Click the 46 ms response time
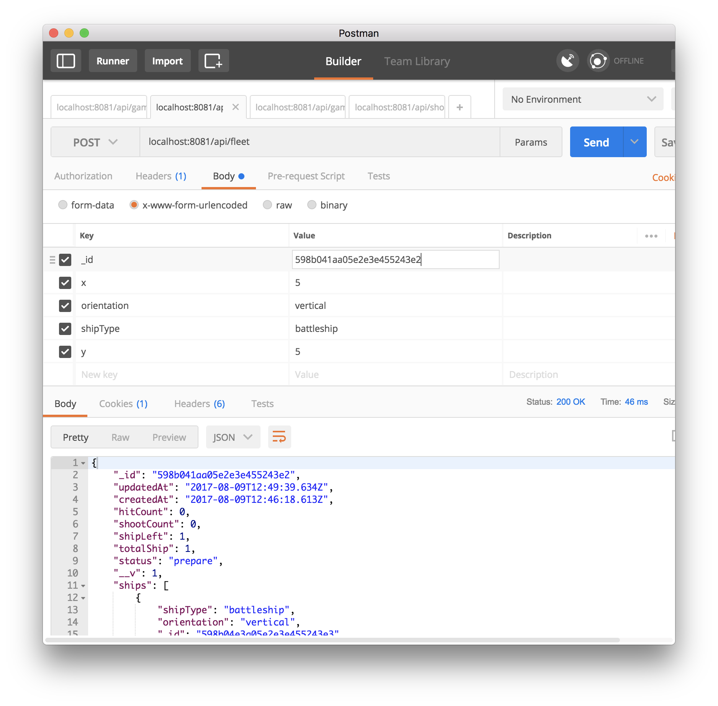718x706 pixels. click(x=636, y=402)
